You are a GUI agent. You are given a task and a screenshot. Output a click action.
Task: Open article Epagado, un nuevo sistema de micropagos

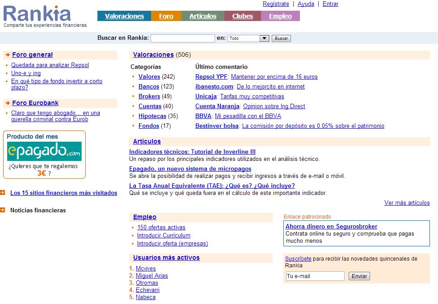click(190, 169)
